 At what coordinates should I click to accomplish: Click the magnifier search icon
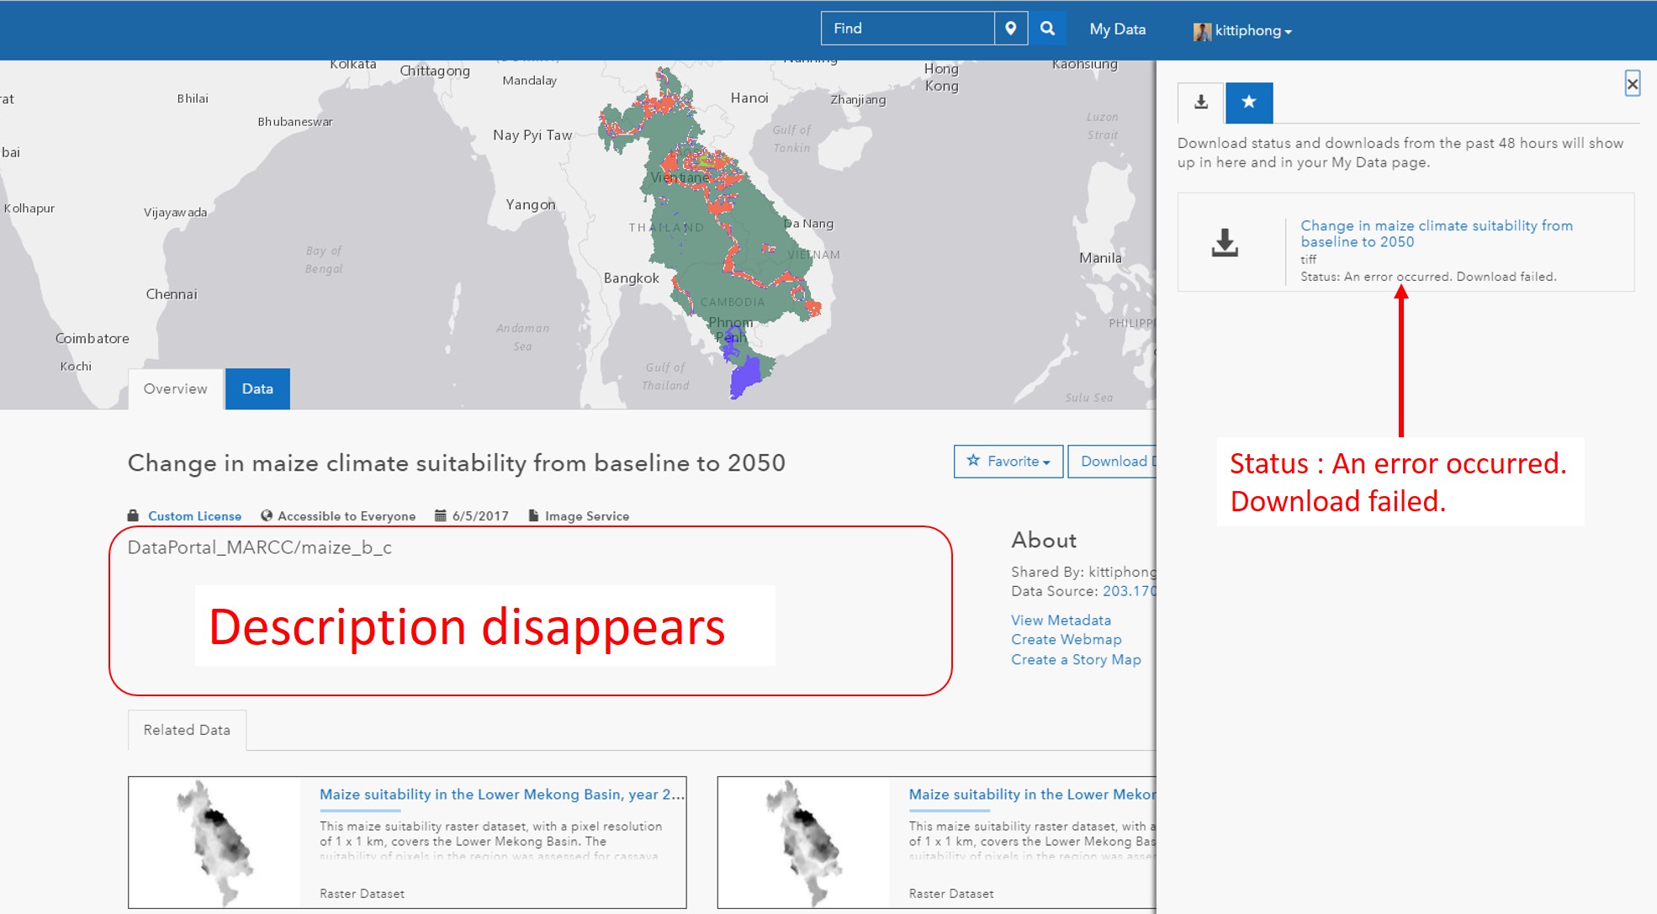click(1047, 29)
